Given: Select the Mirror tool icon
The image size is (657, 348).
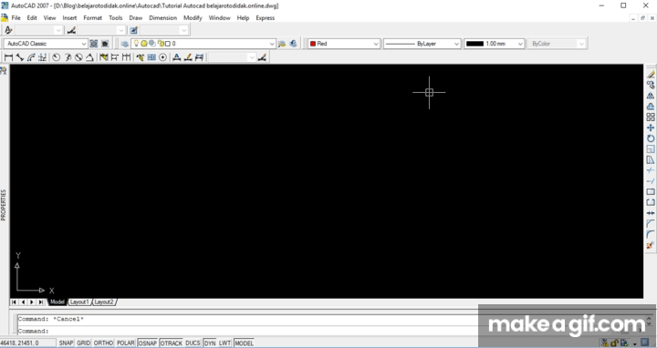Looking at the screenshot, I should [651, 96].
